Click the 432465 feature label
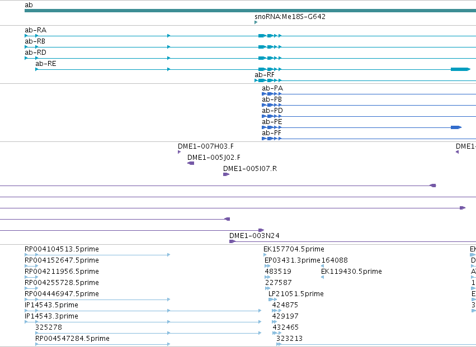 tap(286, 327)
